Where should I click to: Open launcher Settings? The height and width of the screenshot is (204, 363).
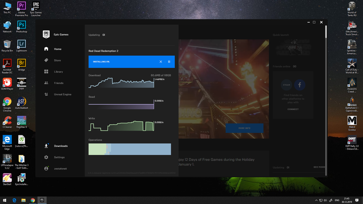point(59,157)
